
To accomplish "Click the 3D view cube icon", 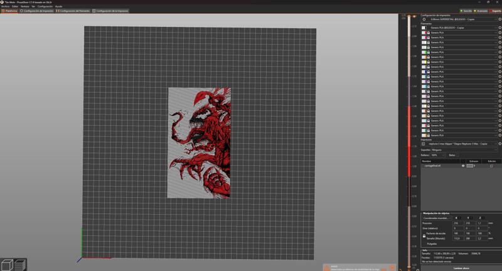I will coord(7,265).
